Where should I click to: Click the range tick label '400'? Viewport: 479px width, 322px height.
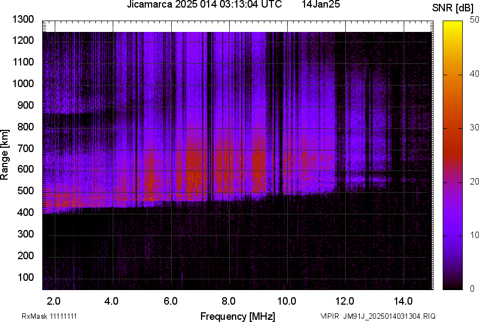pos(25,213)
